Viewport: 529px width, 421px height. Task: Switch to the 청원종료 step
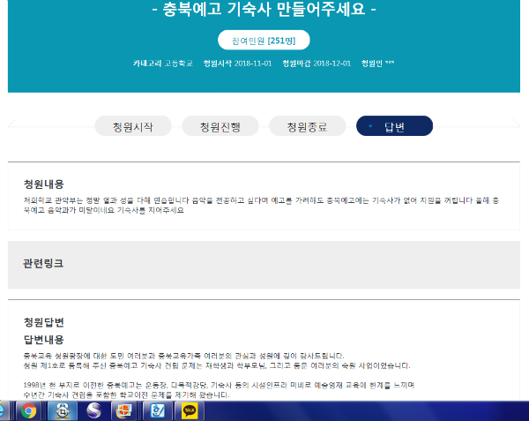point(307,126)
